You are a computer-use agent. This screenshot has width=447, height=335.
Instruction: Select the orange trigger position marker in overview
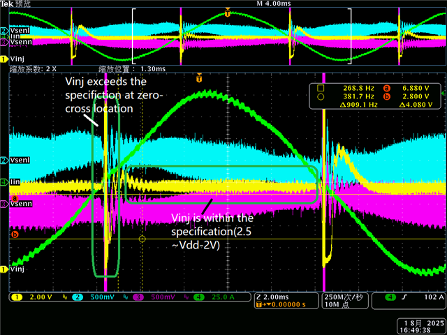(x=227, y=13)
